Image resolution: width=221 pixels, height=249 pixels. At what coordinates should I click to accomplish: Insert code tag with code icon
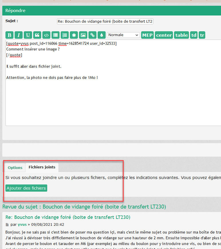pyautogui.click(x=46, y=35)
